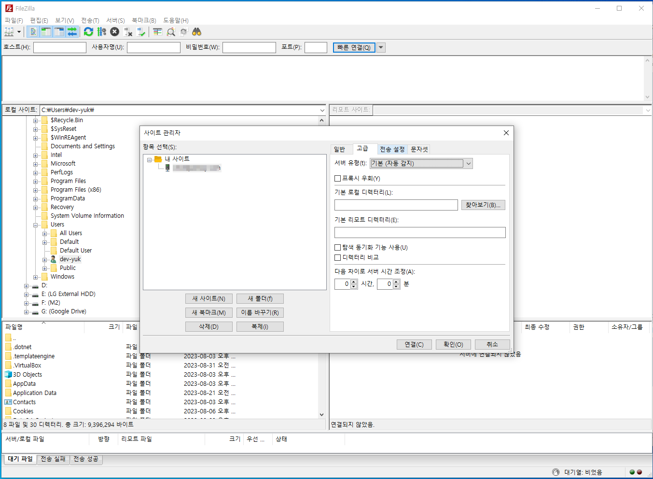Open the Site Manager toolbar icon

(9, 32)
